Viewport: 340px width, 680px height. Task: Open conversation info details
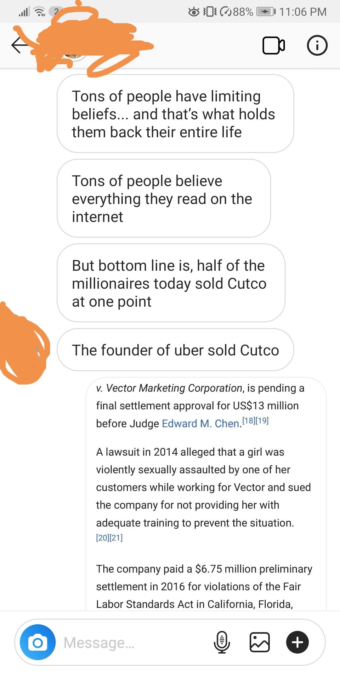[x=317, y=46]
